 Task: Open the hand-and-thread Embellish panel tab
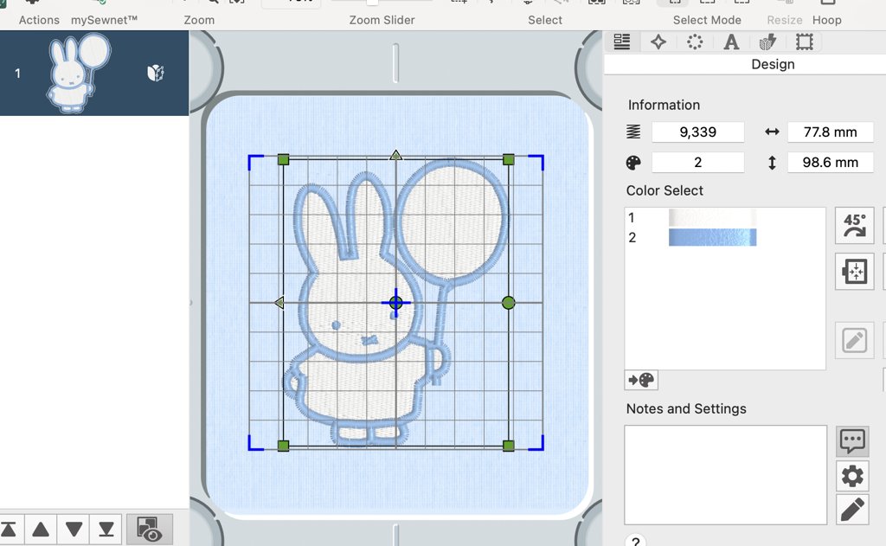768,42
